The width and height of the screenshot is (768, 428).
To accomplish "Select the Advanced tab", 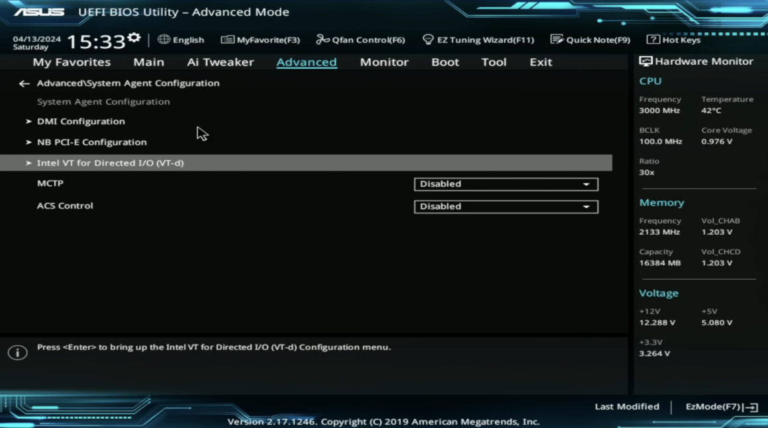I will tap(307, 62).
